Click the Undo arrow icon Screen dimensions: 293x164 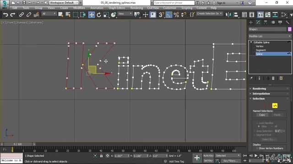[5, 15]
